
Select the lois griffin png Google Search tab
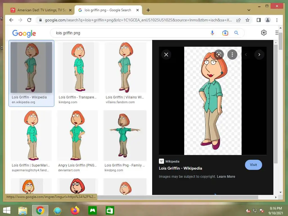click(x=108, y=10)
